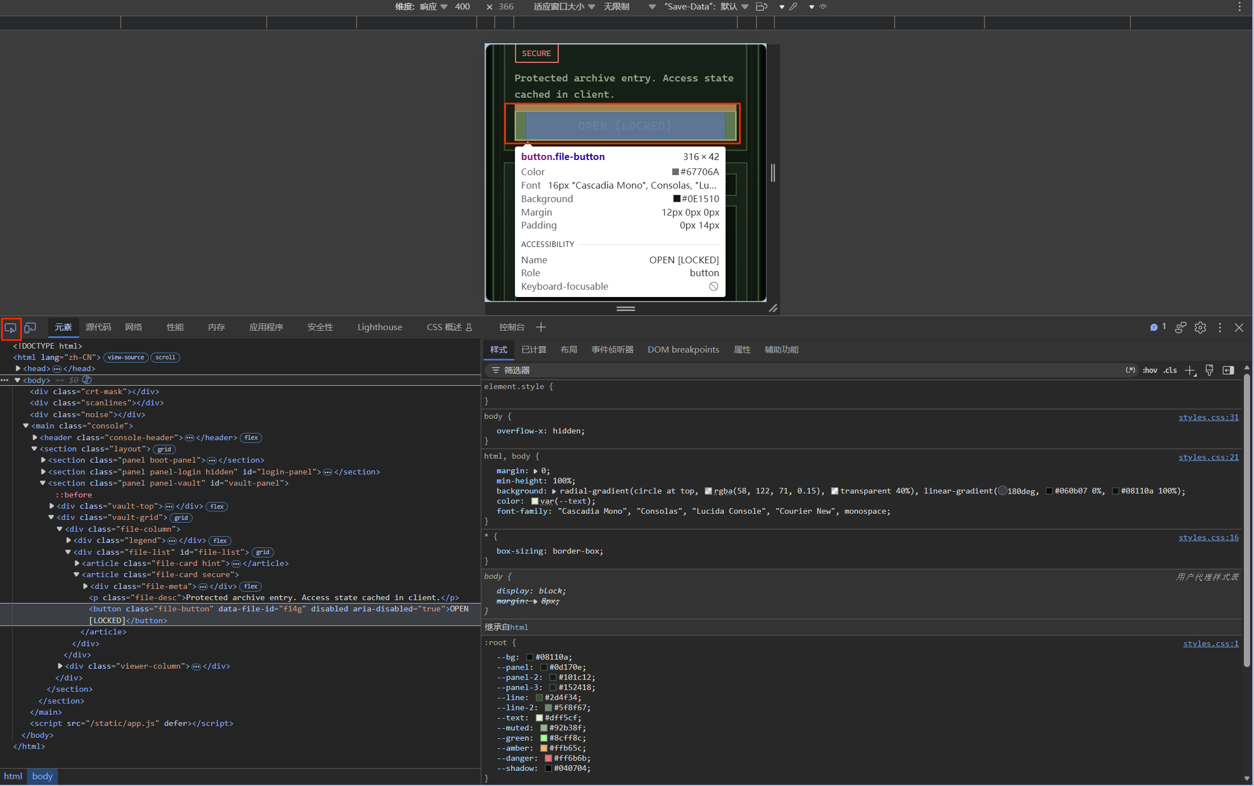Click the --danger color swatch
The height and width of the screenshot is (786, 1254).
(548, 758)
